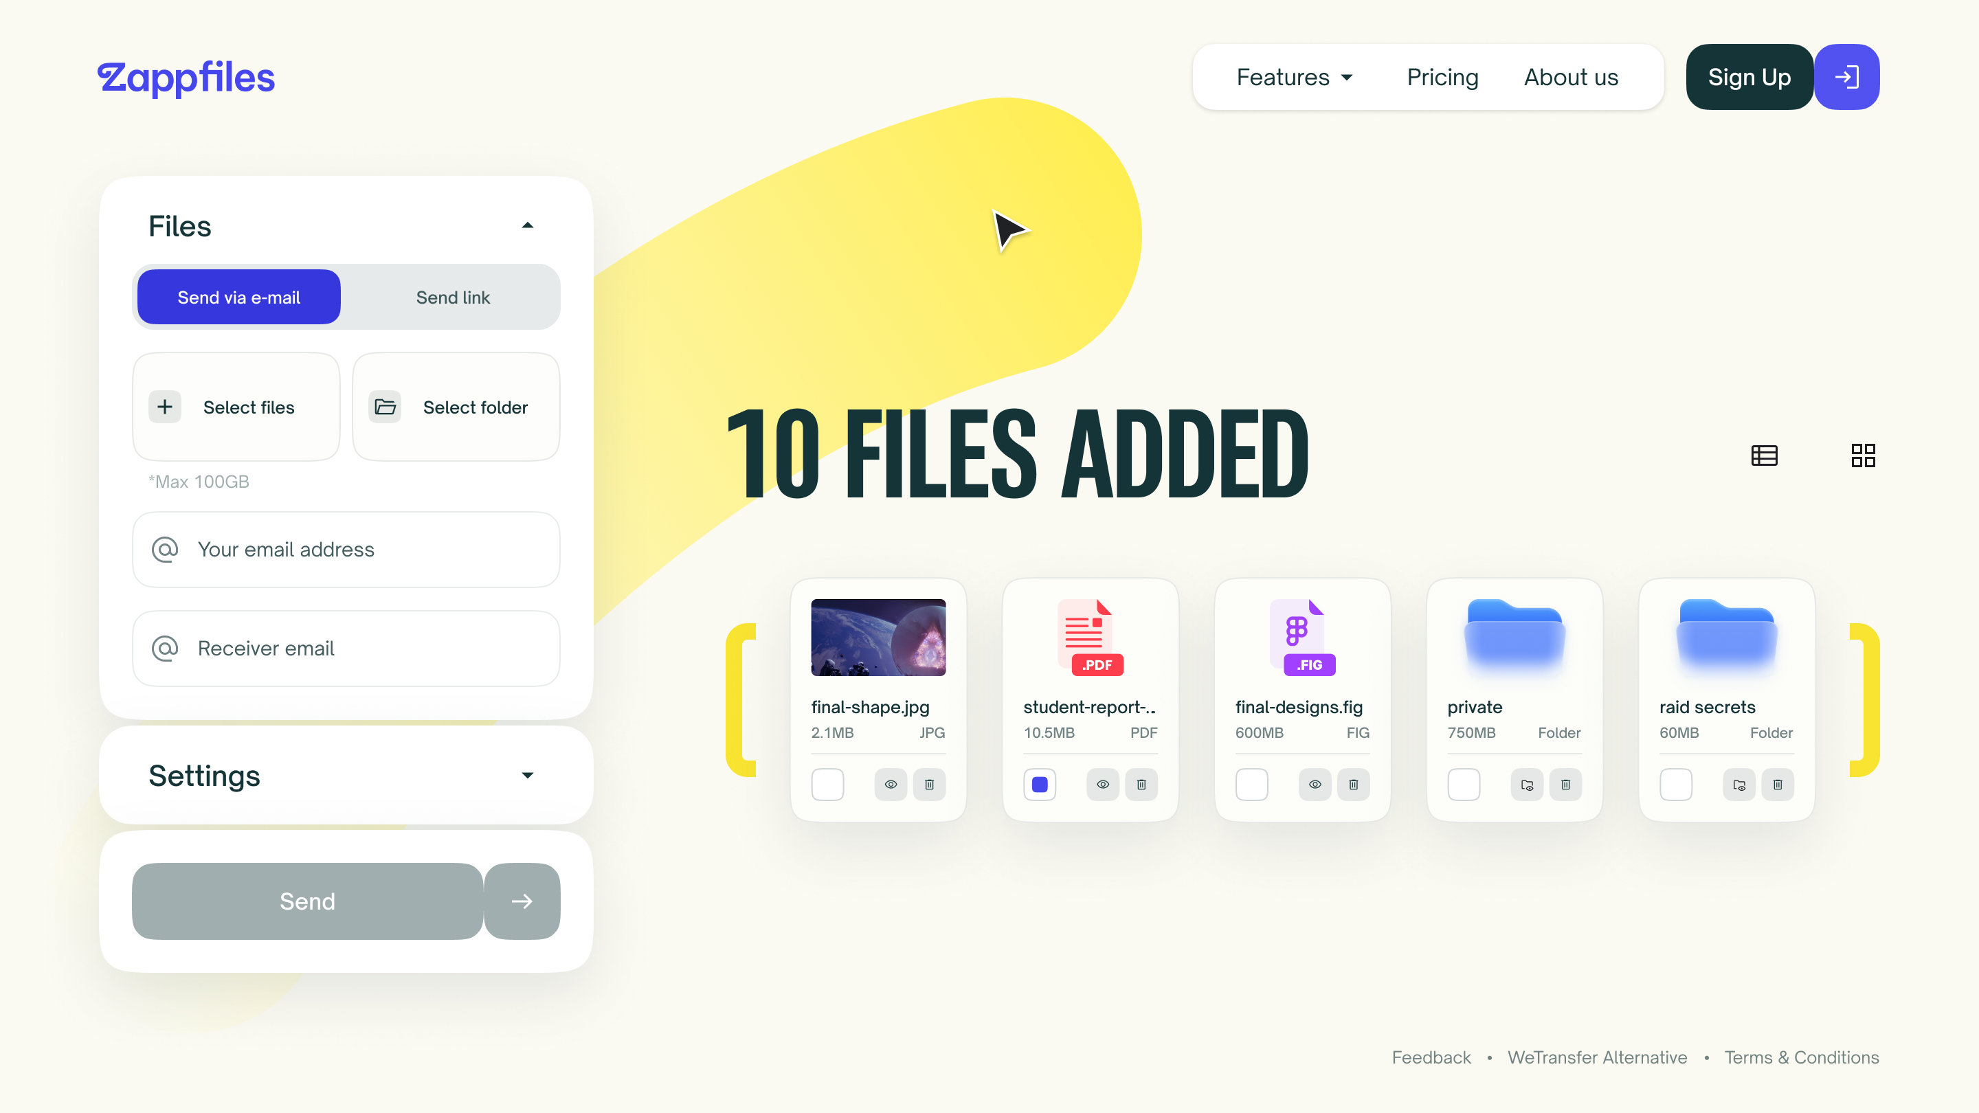This screenshot has height=1113, width=1979.
Task: Delete the raid secrets folder
Action: click(1777, 784)
